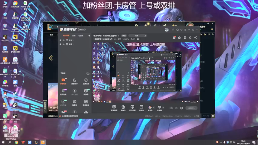Open the Windows Start menu
Screen dimensions: 258x145
pos(3,142)
